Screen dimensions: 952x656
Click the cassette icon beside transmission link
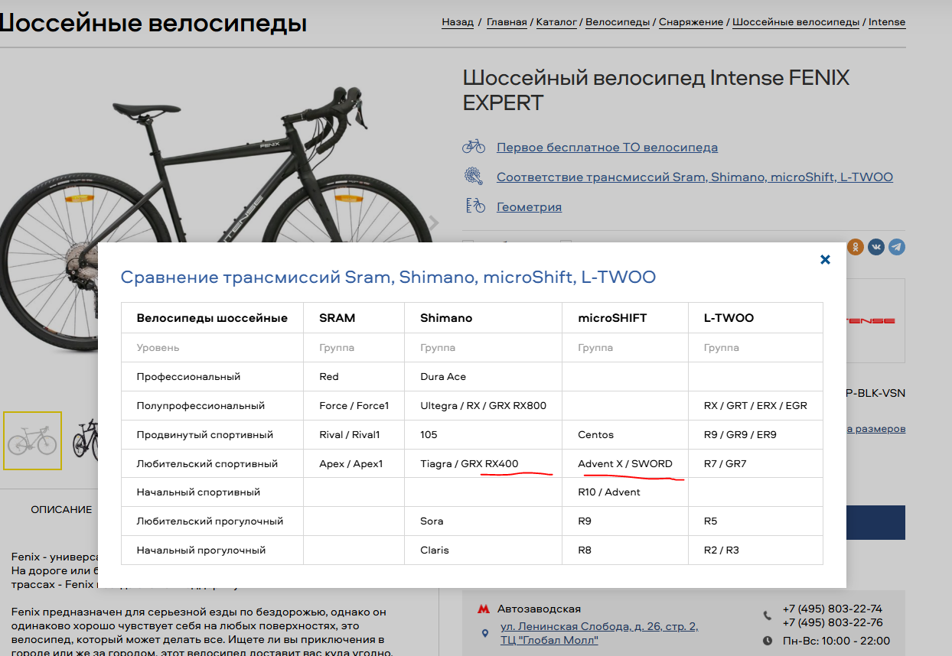tap(474, 177)
